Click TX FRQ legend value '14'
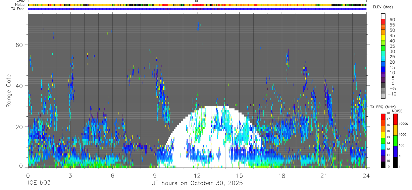The height and width of the screenshot is (190, 412). tap(388, 137)
